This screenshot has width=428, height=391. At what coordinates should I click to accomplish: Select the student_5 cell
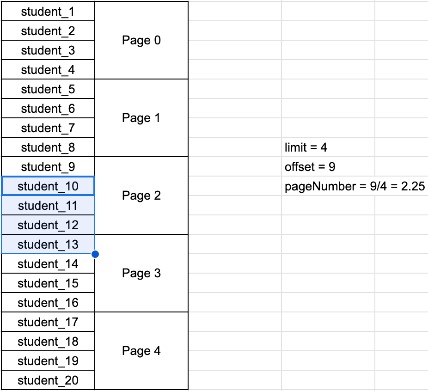coord(48,89)
